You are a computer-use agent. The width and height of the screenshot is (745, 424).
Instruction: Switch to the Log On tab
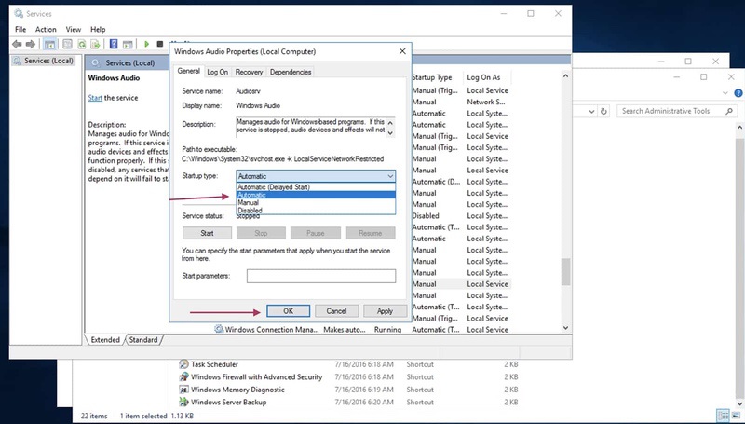(218, 72)
